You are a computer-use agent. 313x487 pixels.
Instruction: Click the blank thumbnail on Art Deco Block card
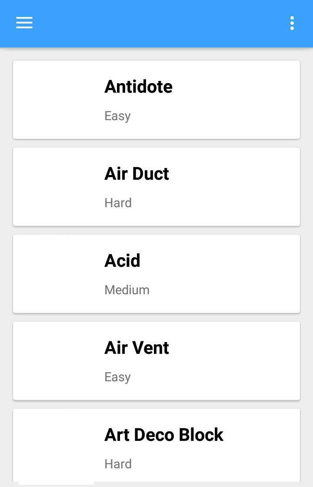pos(57,446)
